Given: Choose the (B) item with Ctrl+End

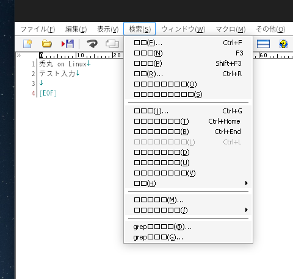Looking at the screenshot, I should click(x=188, y=132).
